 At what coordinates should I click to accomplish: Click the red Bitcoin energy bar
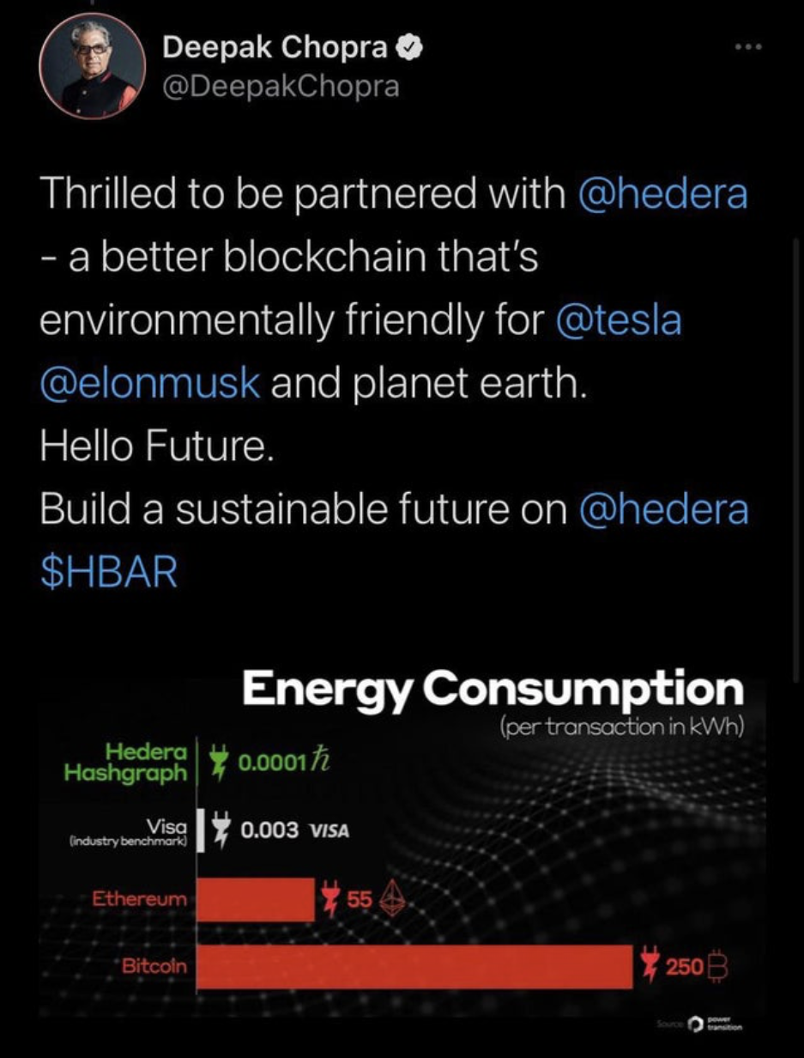(x=415, y=967)
